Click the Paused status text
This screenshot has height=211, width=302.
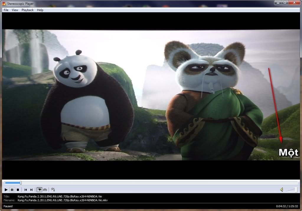coord(8,206)
